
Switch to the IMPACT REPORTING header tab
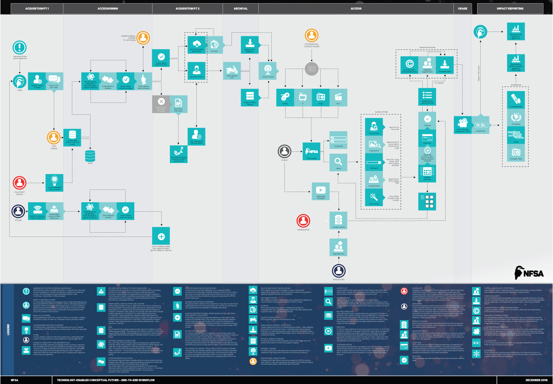[x=510, y=8]
